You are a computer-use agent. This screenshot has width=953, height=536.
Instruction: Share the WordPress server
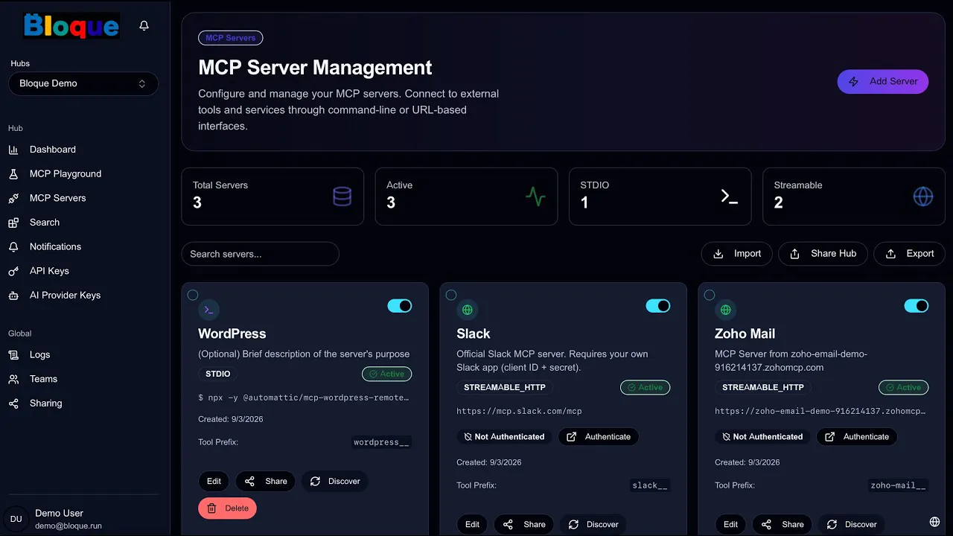266,482
